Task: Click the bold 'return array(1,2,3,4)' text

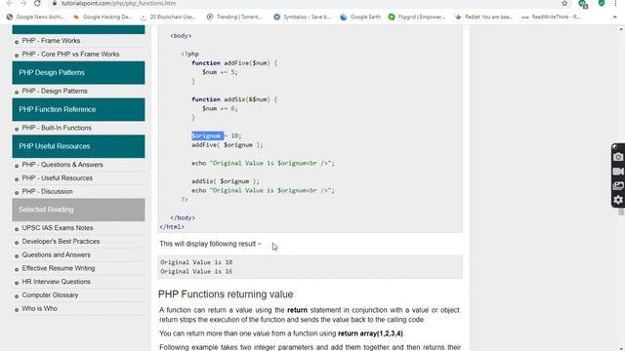Action: 370,333
